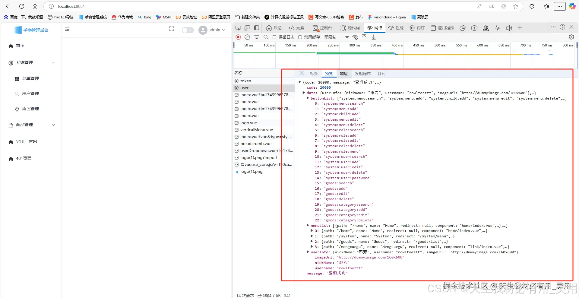Select the token network request
Screen dimensions: 579x298
pyautogui.click(x=245, y=81)
